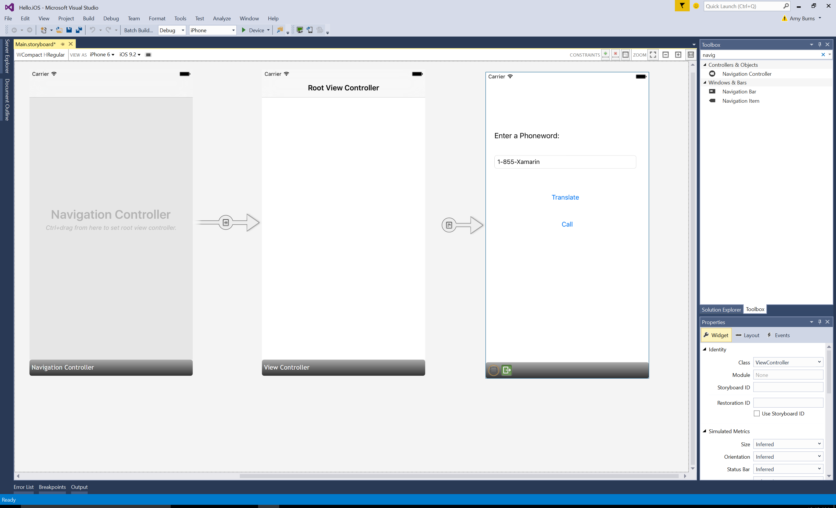Toggle the Use Storyboard ID checkbox
Viewport: 836px width, 508px height.
click(x=755, y=414)
